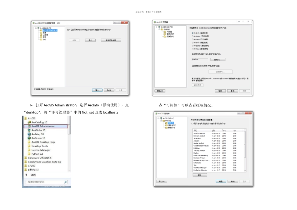Select 可用性 folder in License Server Administrator tree
The width and height of the screenshot is (297, 210).
tap(44, 35)
